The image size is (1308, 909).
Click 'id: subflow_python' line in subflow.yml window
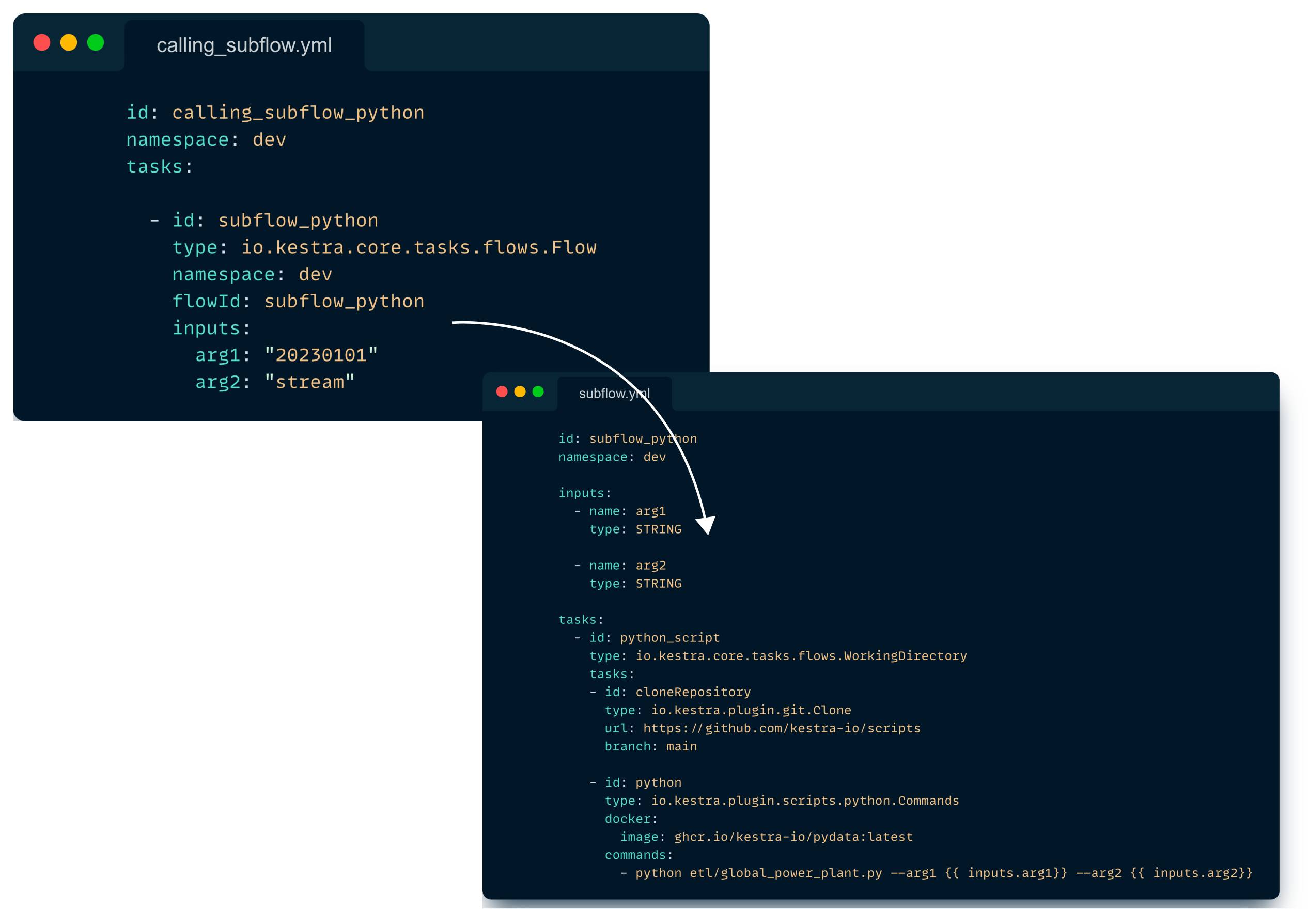click(x=628, y=439)
